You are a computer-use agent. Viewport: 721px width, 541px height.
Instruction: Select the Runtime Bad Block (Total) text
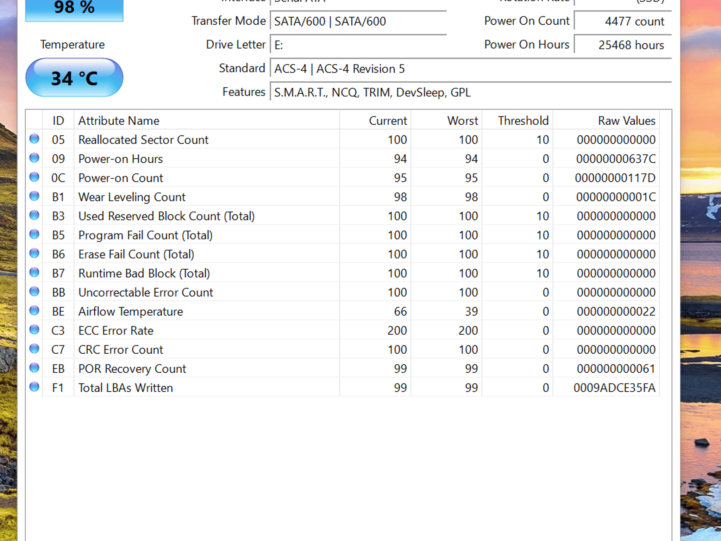(x=144, y=273)
